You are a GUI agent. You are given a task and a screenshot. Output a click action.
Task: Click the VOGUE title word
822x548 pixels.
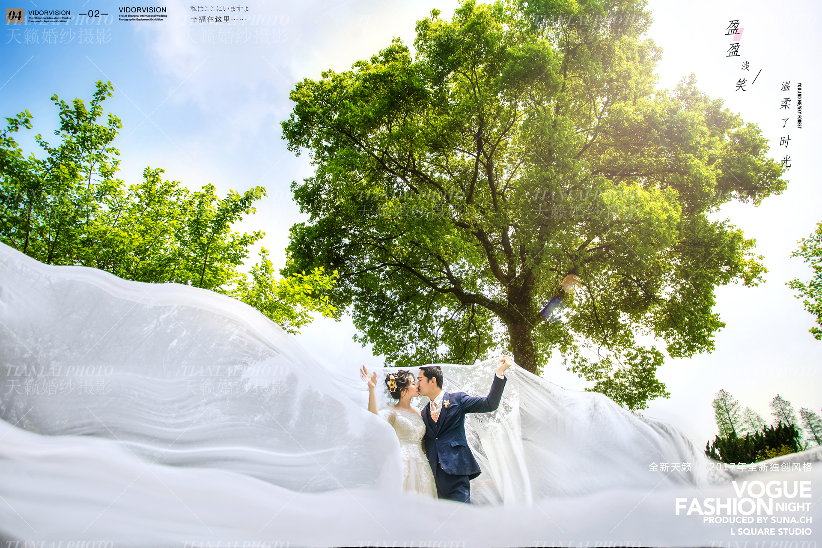point(771,489)
